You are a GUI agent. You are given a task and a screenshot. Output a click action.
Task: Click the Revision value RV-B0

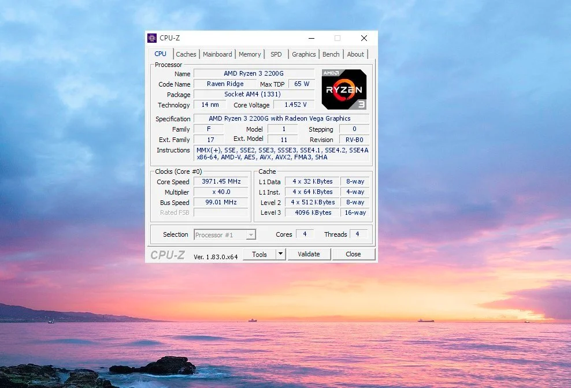[x=354, y=139]
